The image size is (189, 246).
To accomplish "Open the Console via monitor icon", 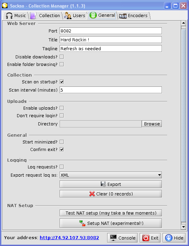I will click(x=113, y=238).
